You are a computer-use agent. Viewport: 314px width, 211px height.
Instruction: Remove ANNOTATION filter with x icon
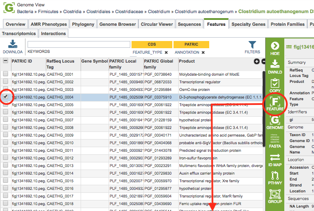click(203, 52)
